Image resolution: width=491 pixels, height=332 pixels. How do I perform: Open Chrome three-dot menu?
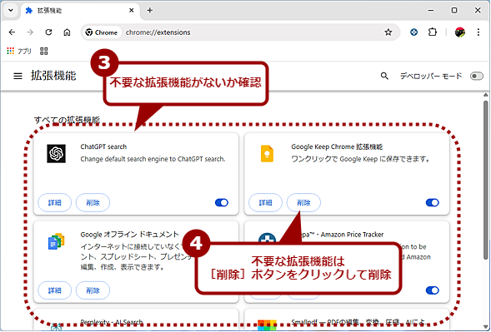[x=478, y=32]
